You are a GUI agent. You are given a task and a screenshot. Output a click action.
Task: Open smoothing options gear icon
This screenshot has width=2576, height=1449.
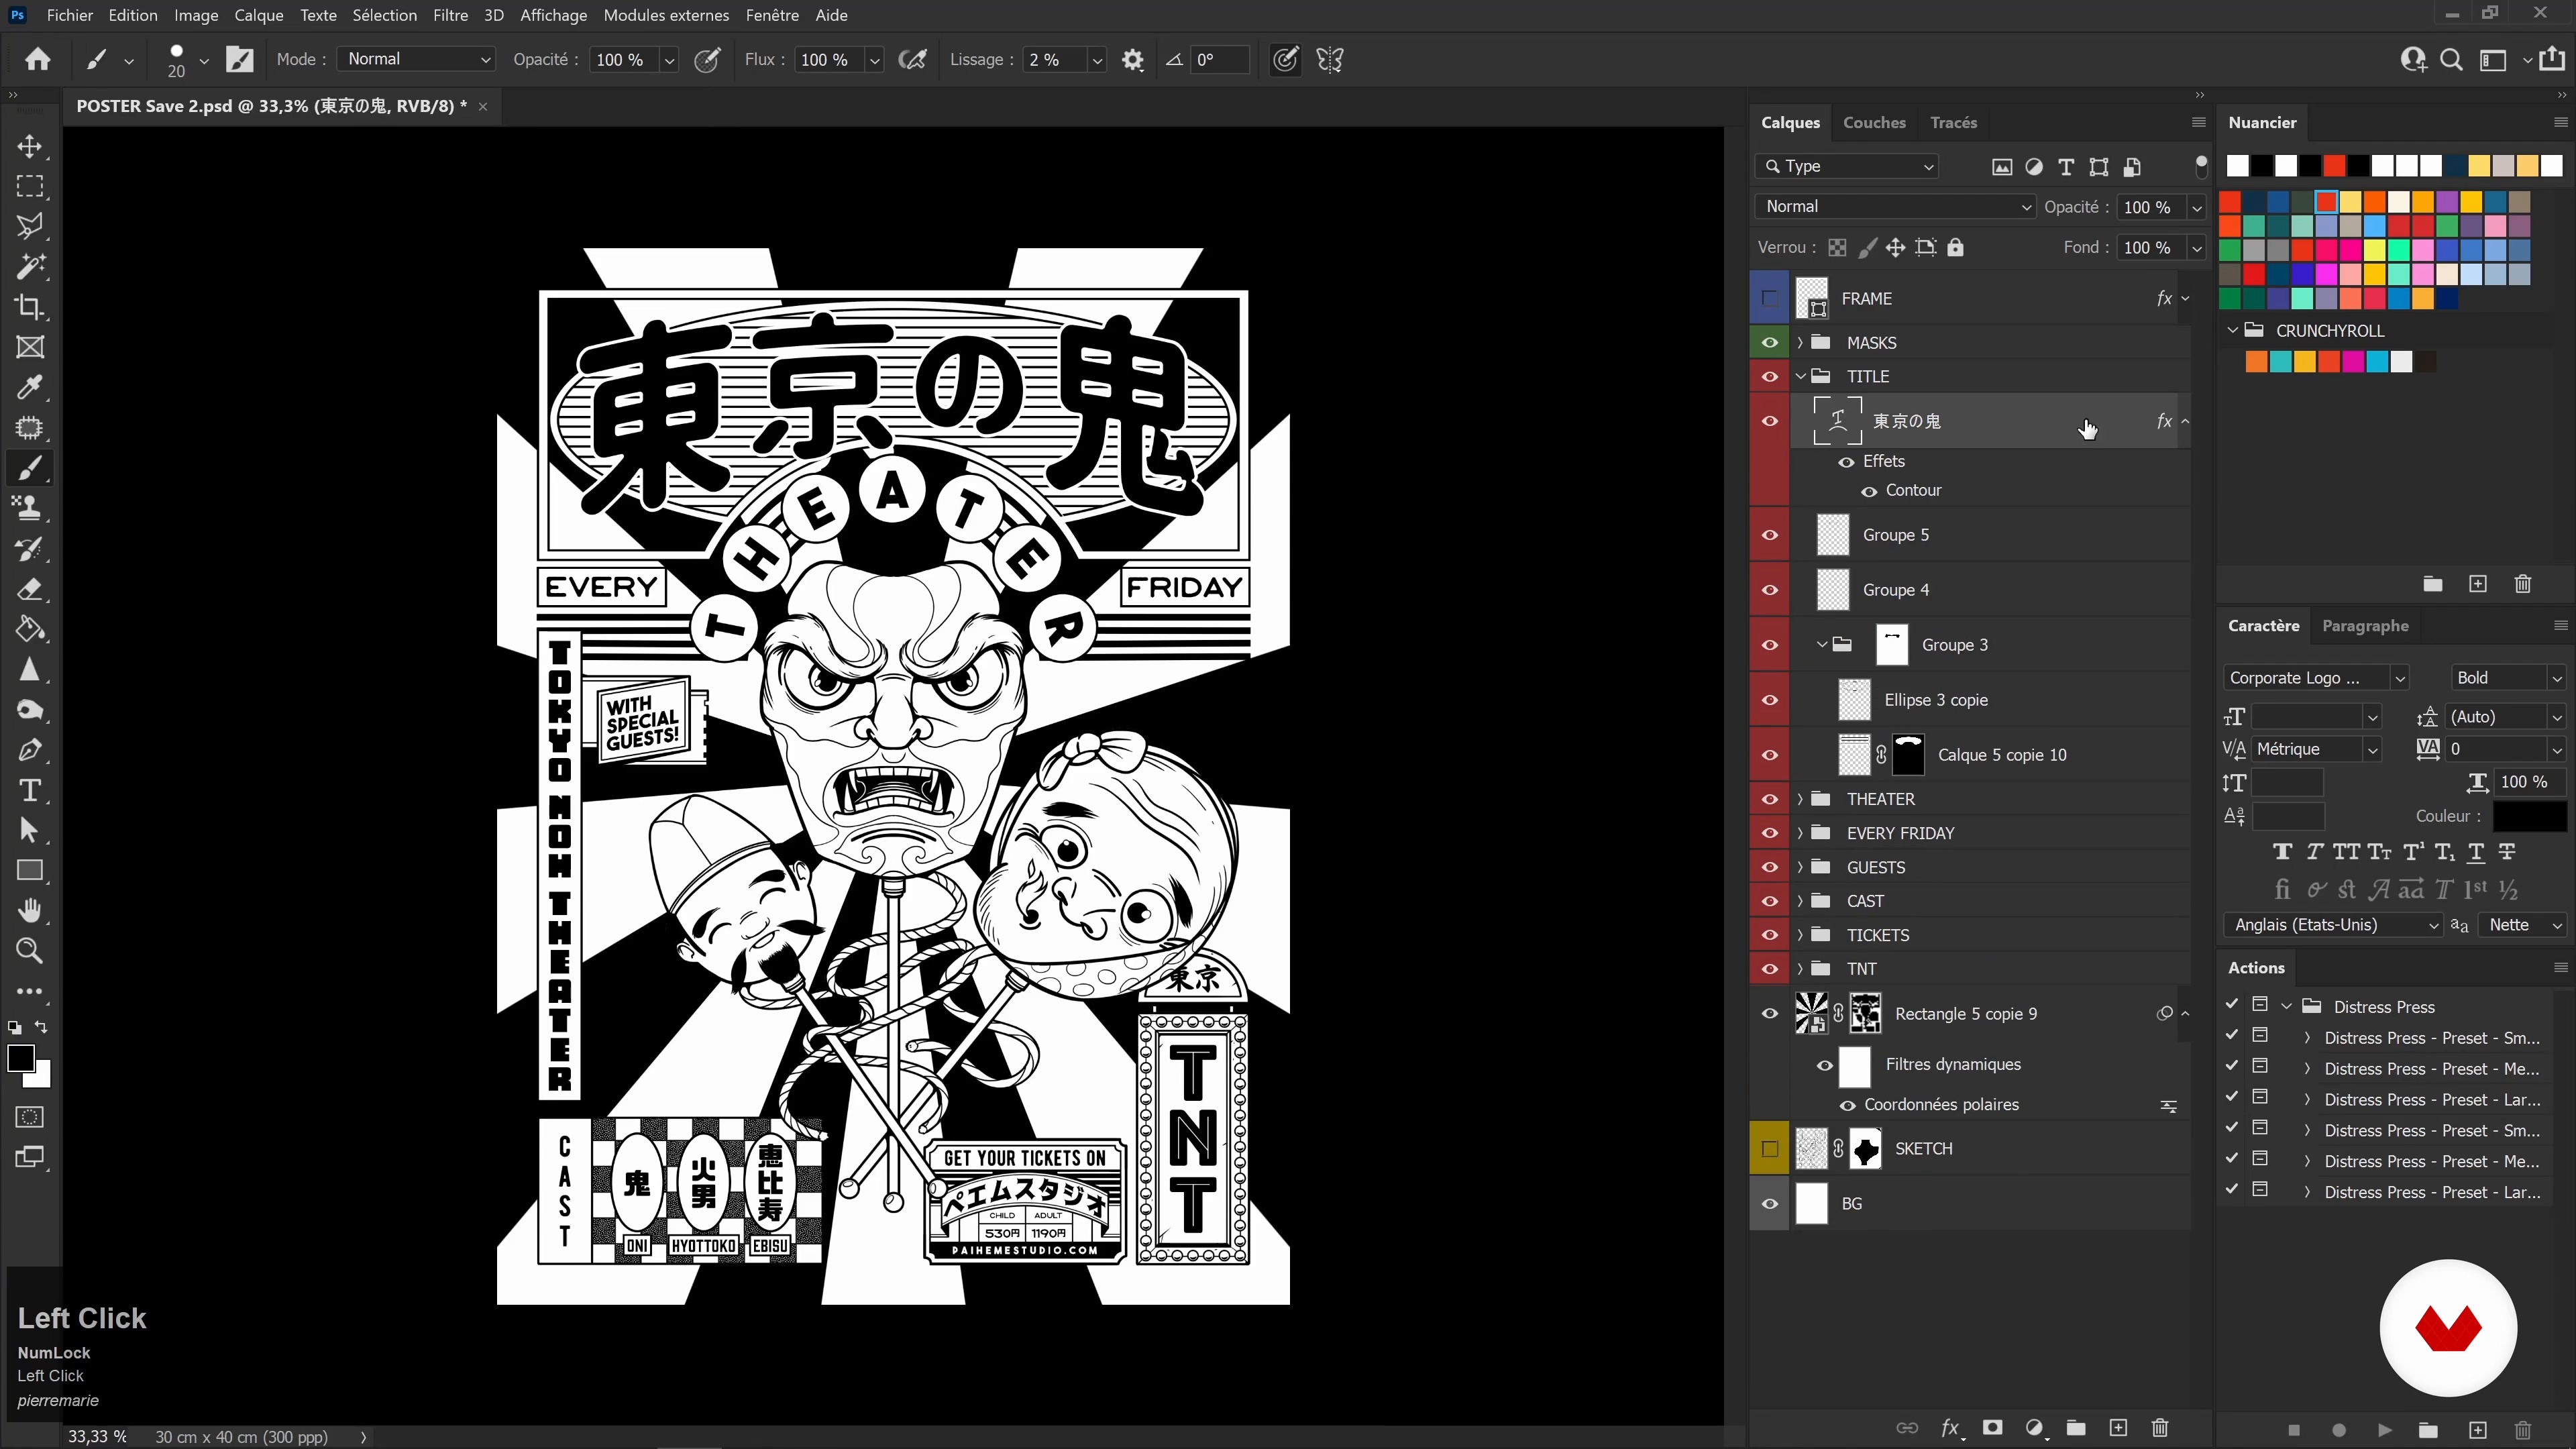click(1132, 60)
